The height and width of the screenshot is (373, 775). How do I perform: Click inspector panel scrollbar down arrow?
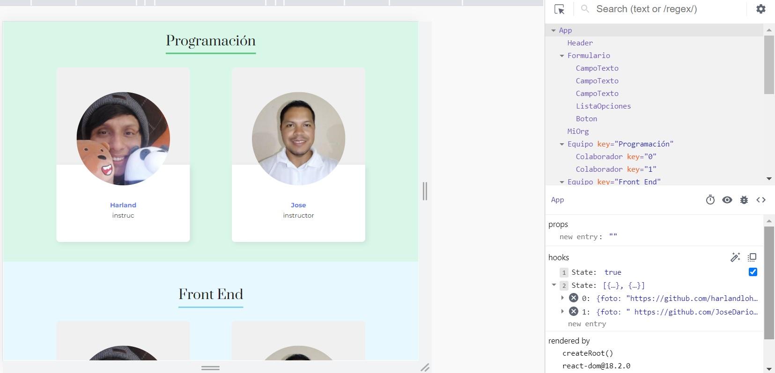[769, 369]
